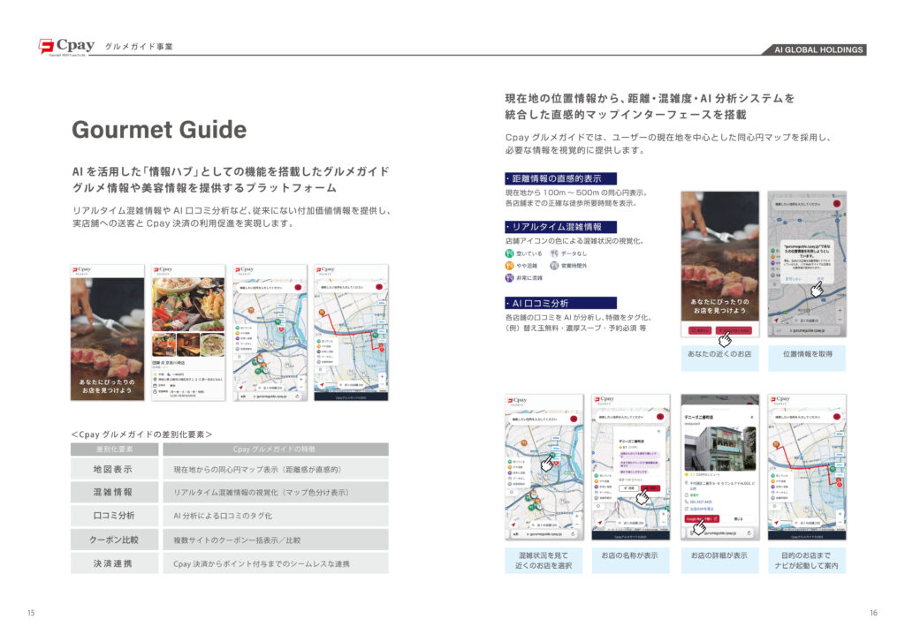Click the 'お店の名称が表示' caption box
Screen dimensions: 905x642
pyautogui.click(x=630, y=561)
